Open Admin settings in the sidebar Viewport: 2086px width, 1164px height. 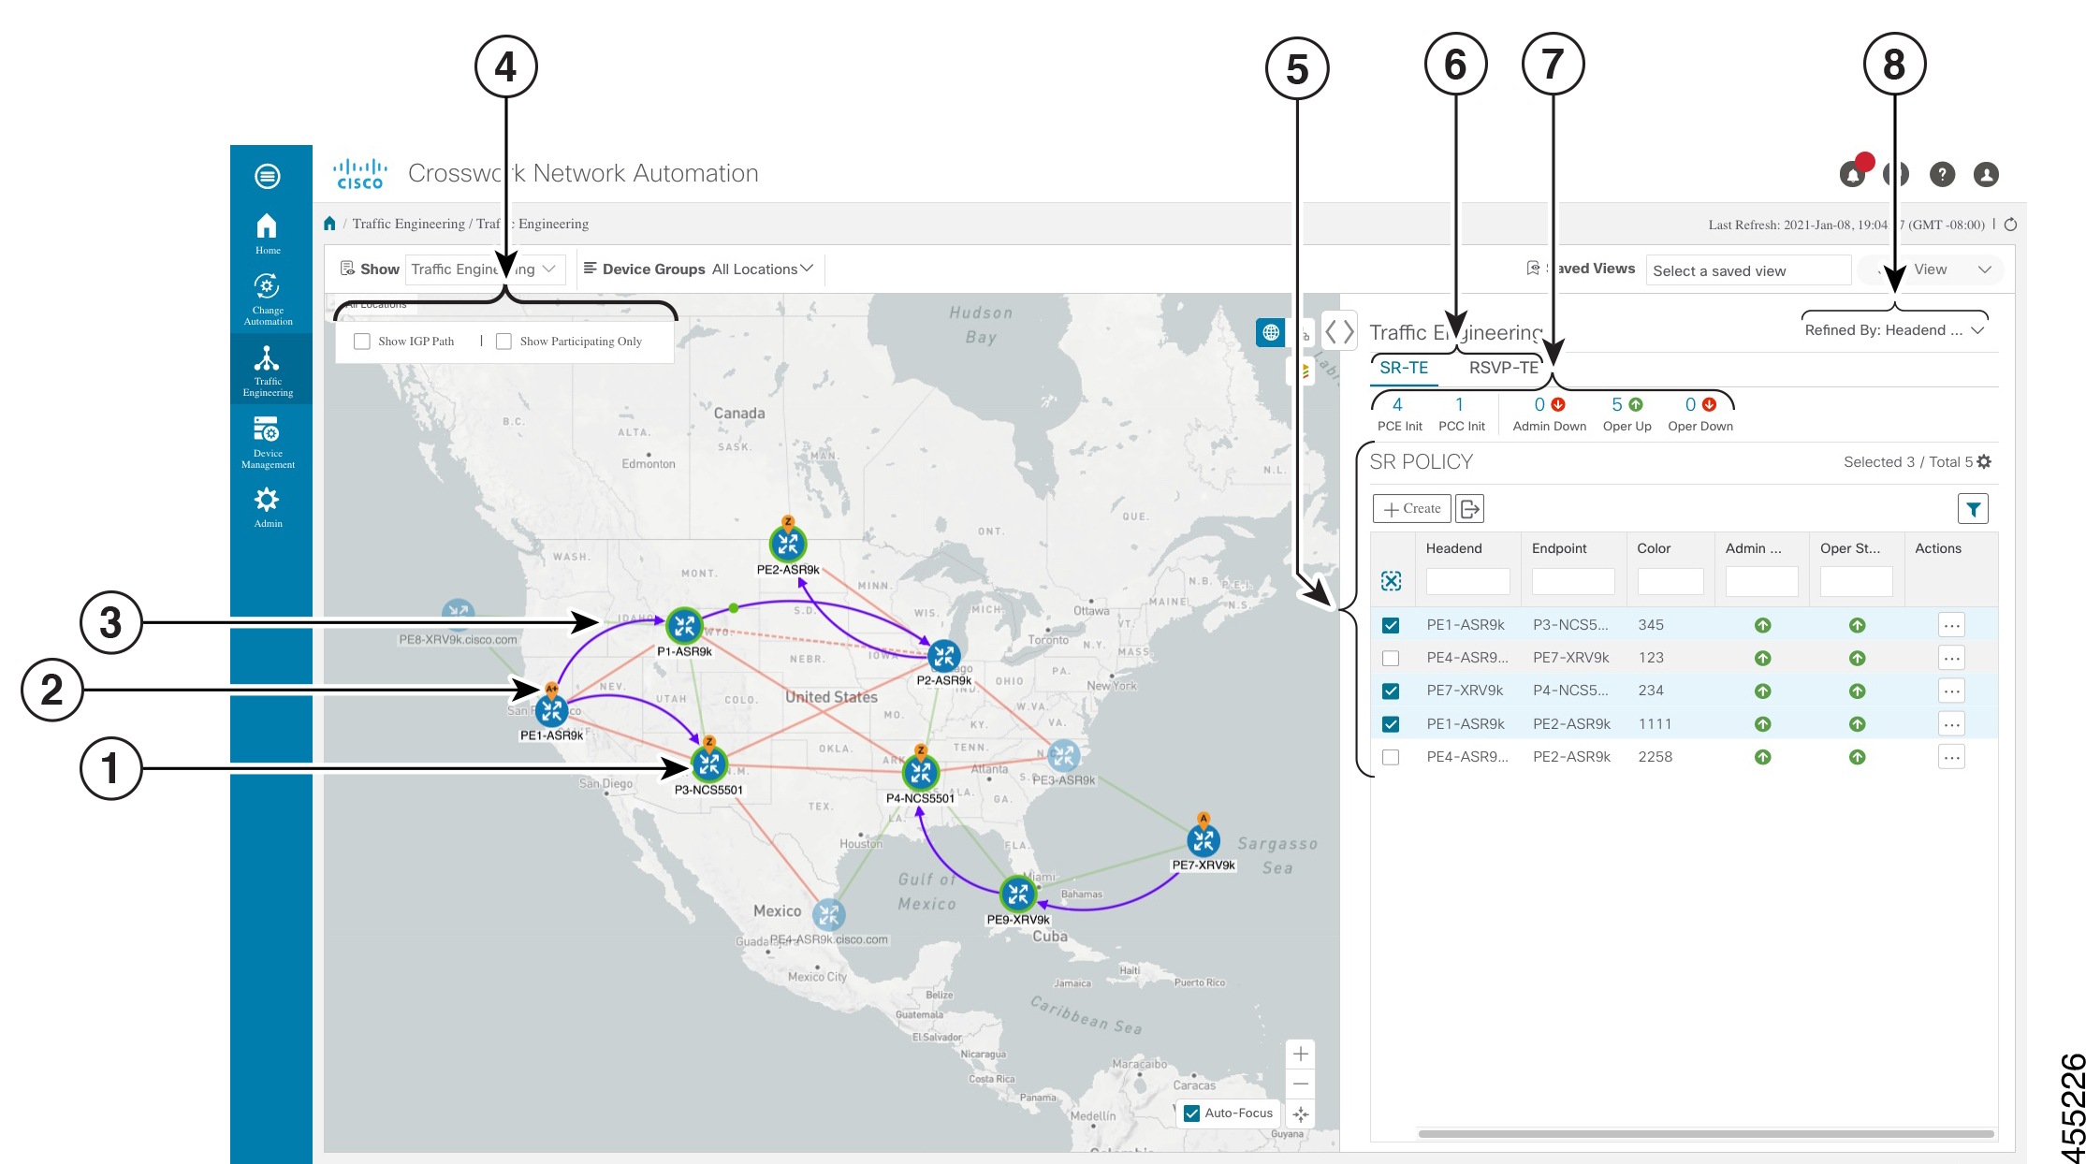pyautogui.click(x=268, y=507)
